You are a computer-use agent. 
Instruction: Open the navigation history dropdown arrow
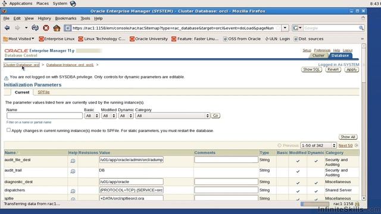[26, 28]
